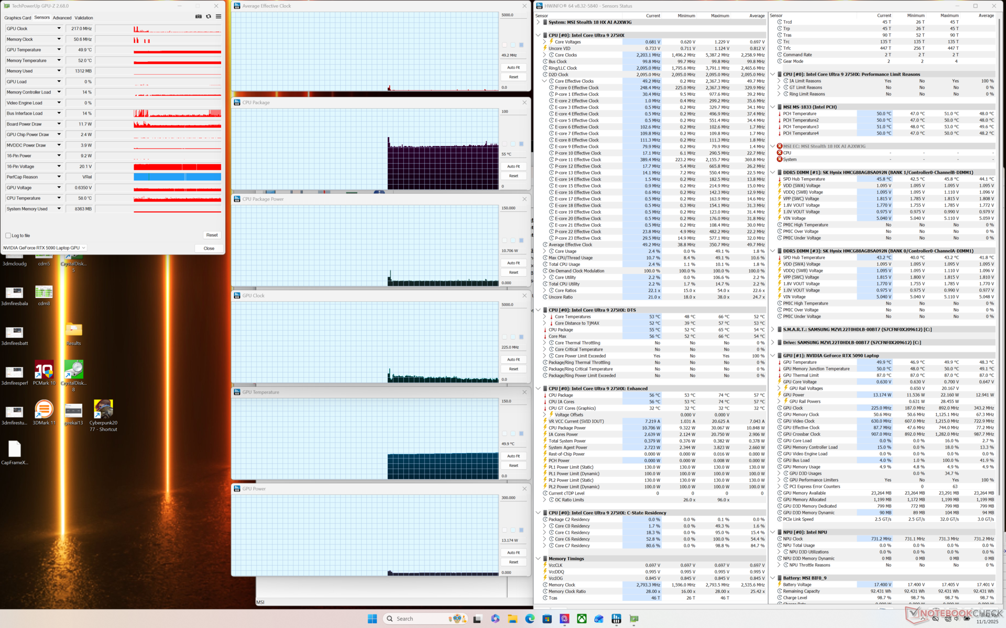Switch to the Graphics Card tab
The width and height of the screenshot is (1006, 628).
18,18
